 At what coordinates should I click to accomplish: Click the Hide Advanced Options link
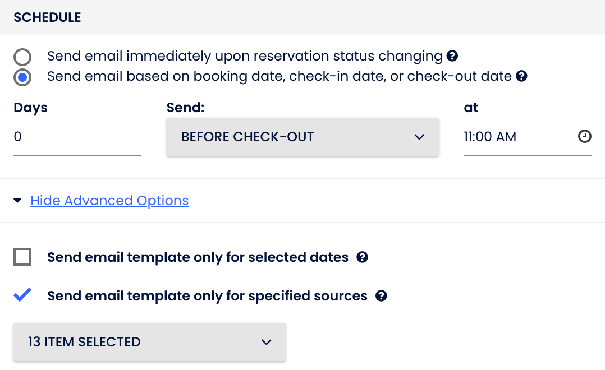109,201
